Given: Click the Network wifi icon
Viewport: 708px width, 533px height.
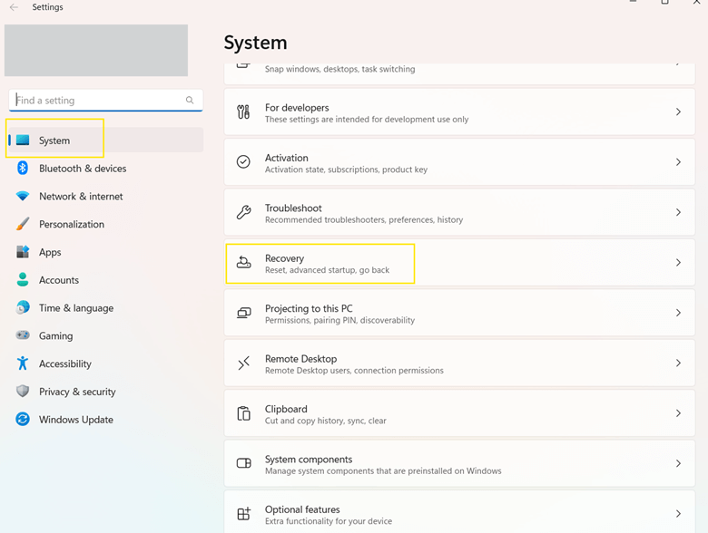Looking at the screenshot, I should coord(23,196).
